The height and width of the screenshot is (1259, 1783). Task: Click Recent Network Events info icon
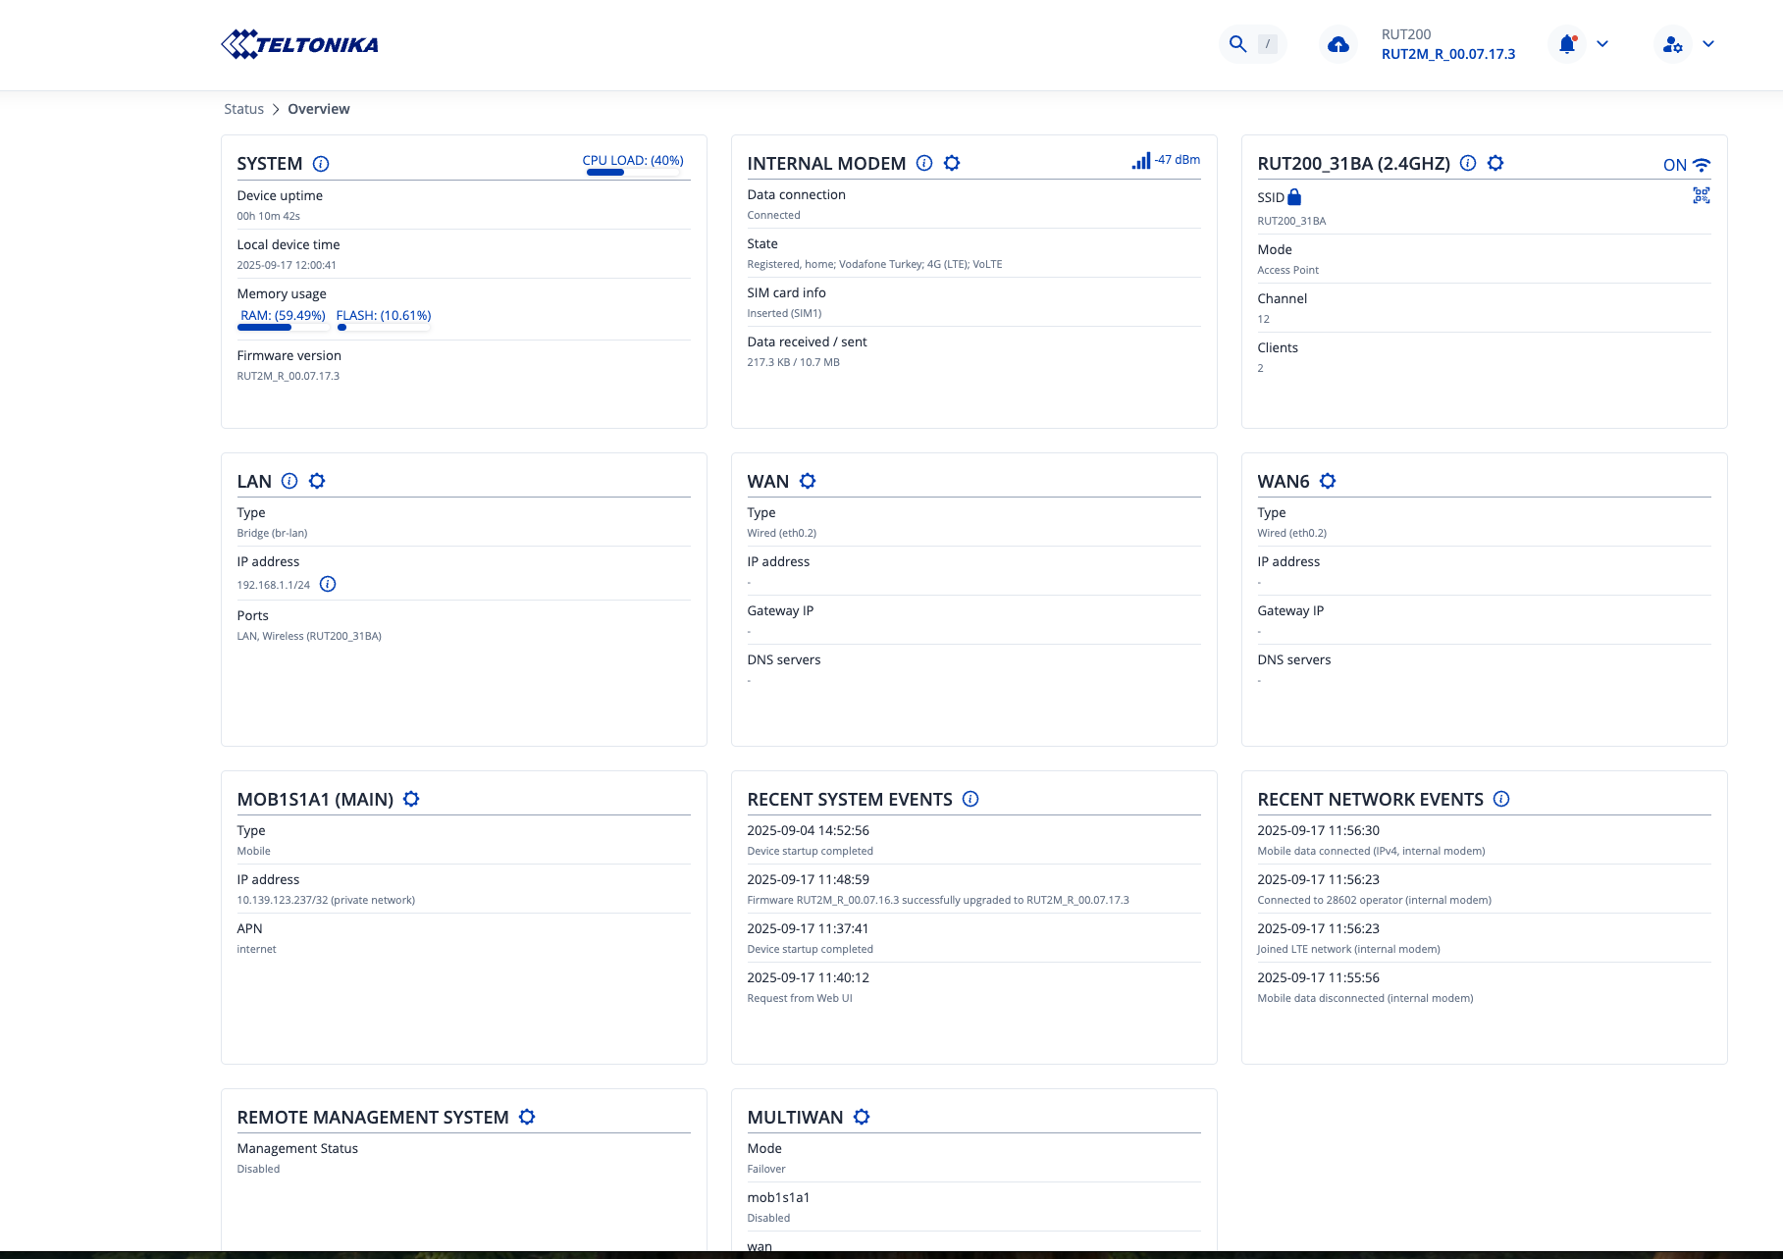pyautogui.click(x=1501, y=799)
